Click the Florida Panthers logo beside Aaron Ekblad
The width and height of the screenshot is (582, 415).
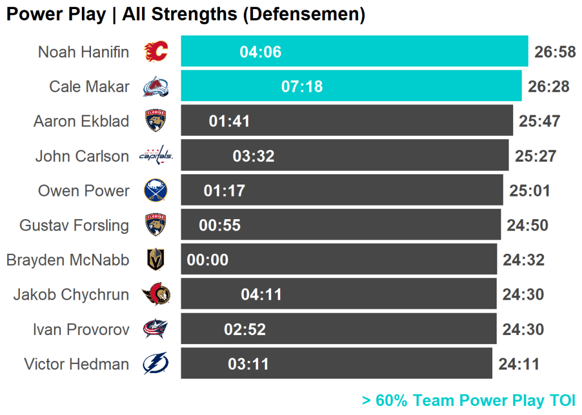156,121
